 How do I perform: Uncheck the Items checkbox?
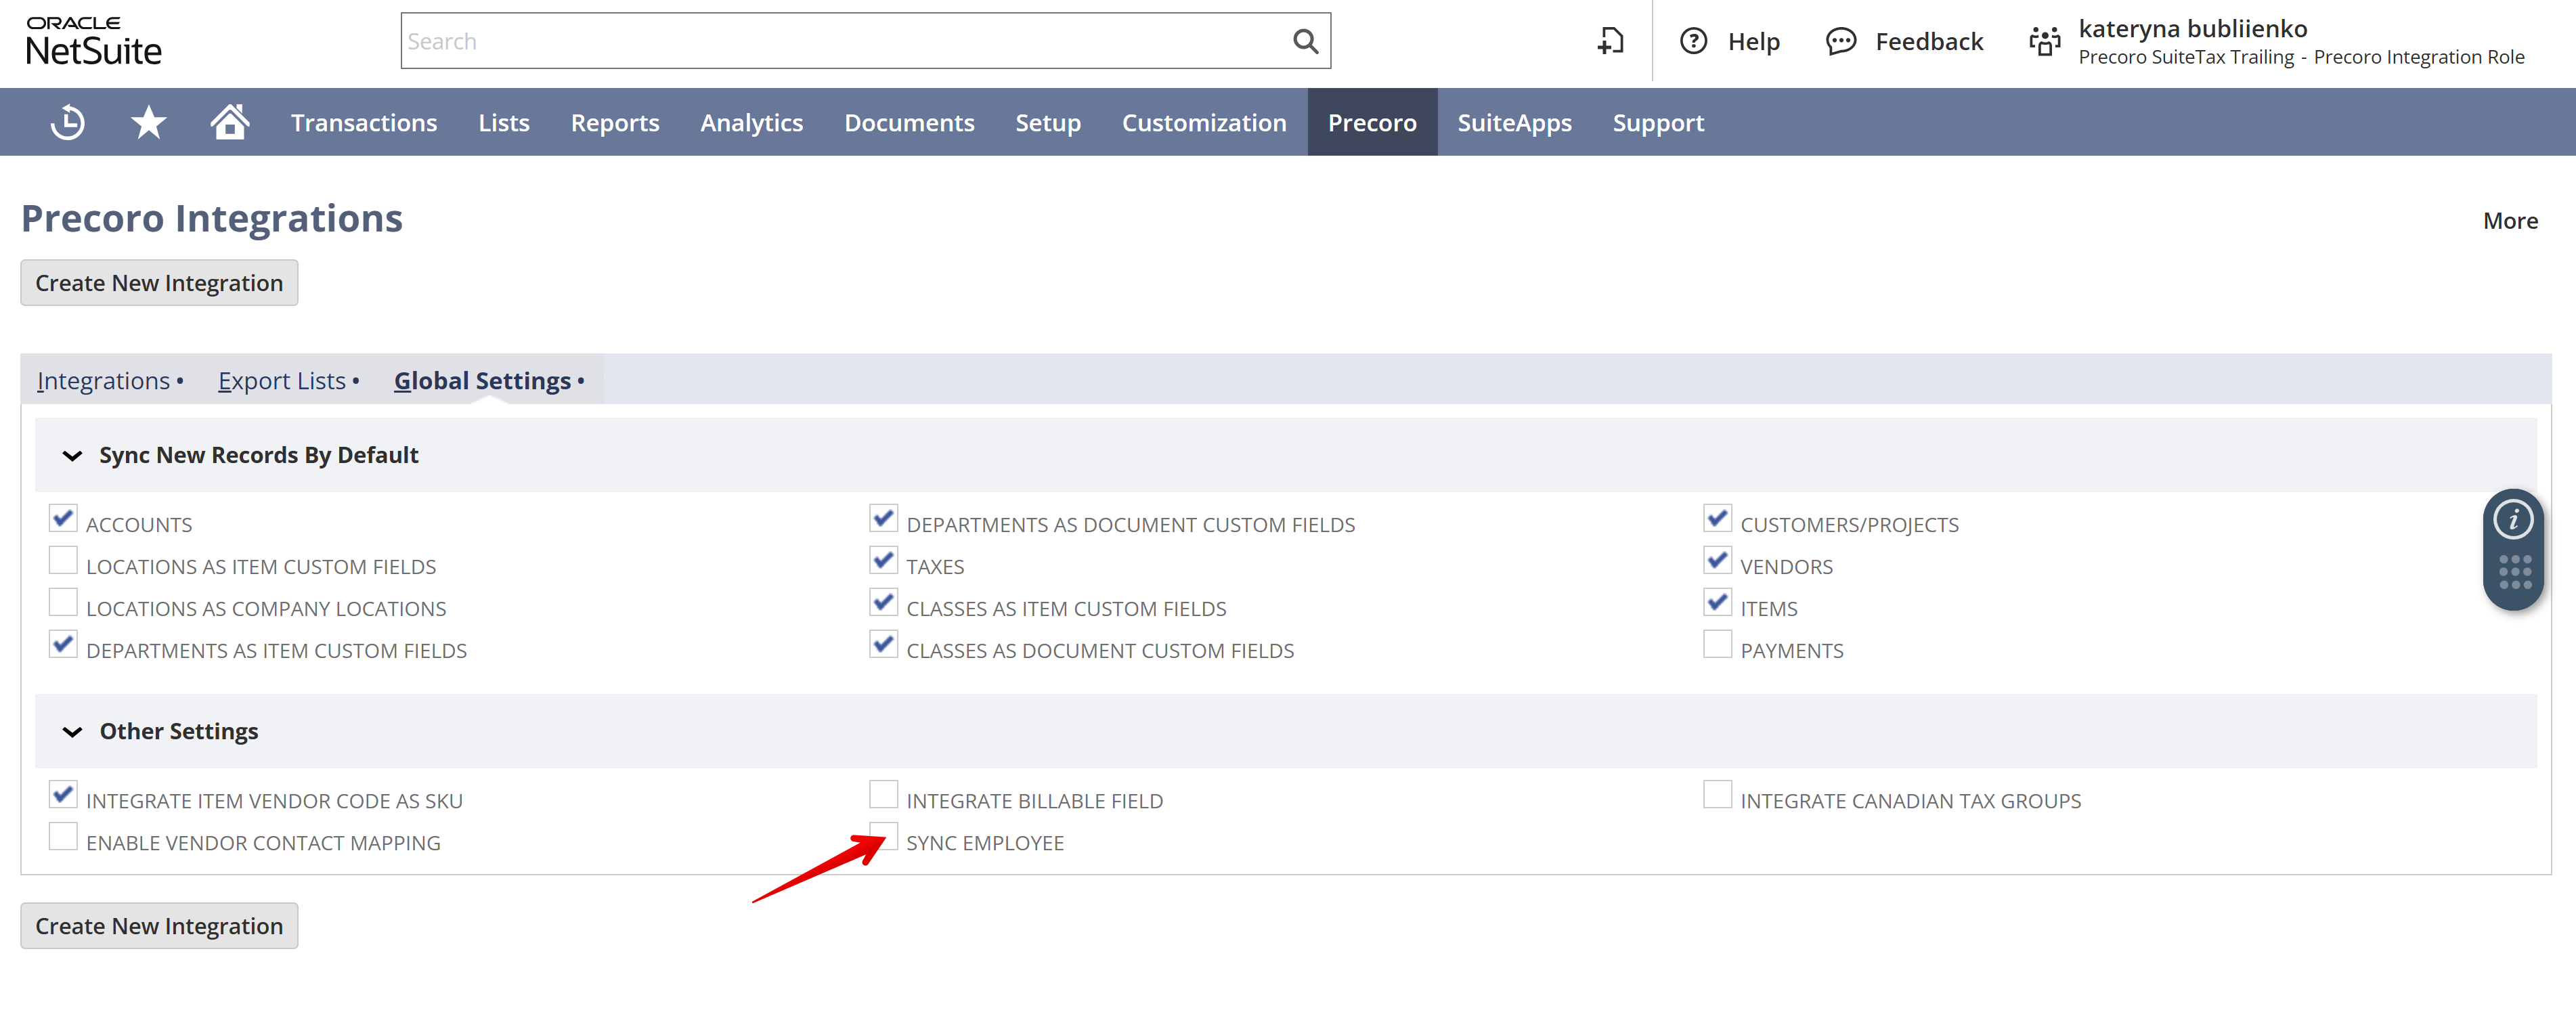pos(1717,602)
